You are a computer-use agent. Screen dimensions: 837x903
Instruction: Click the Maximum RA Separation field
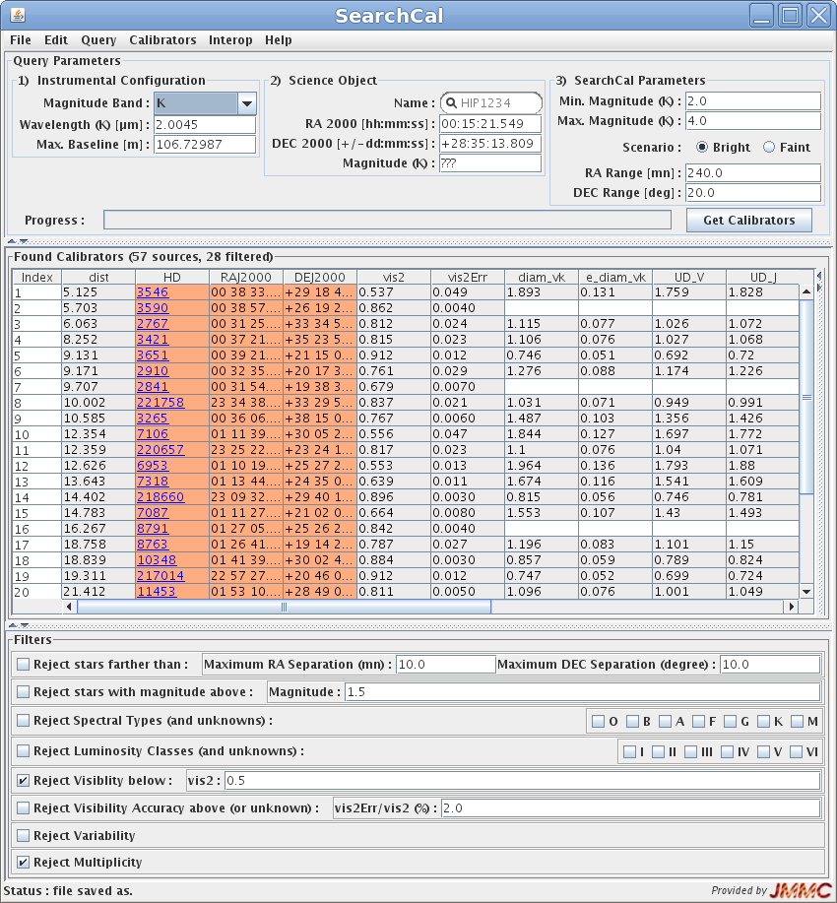[x=446, y=665]
